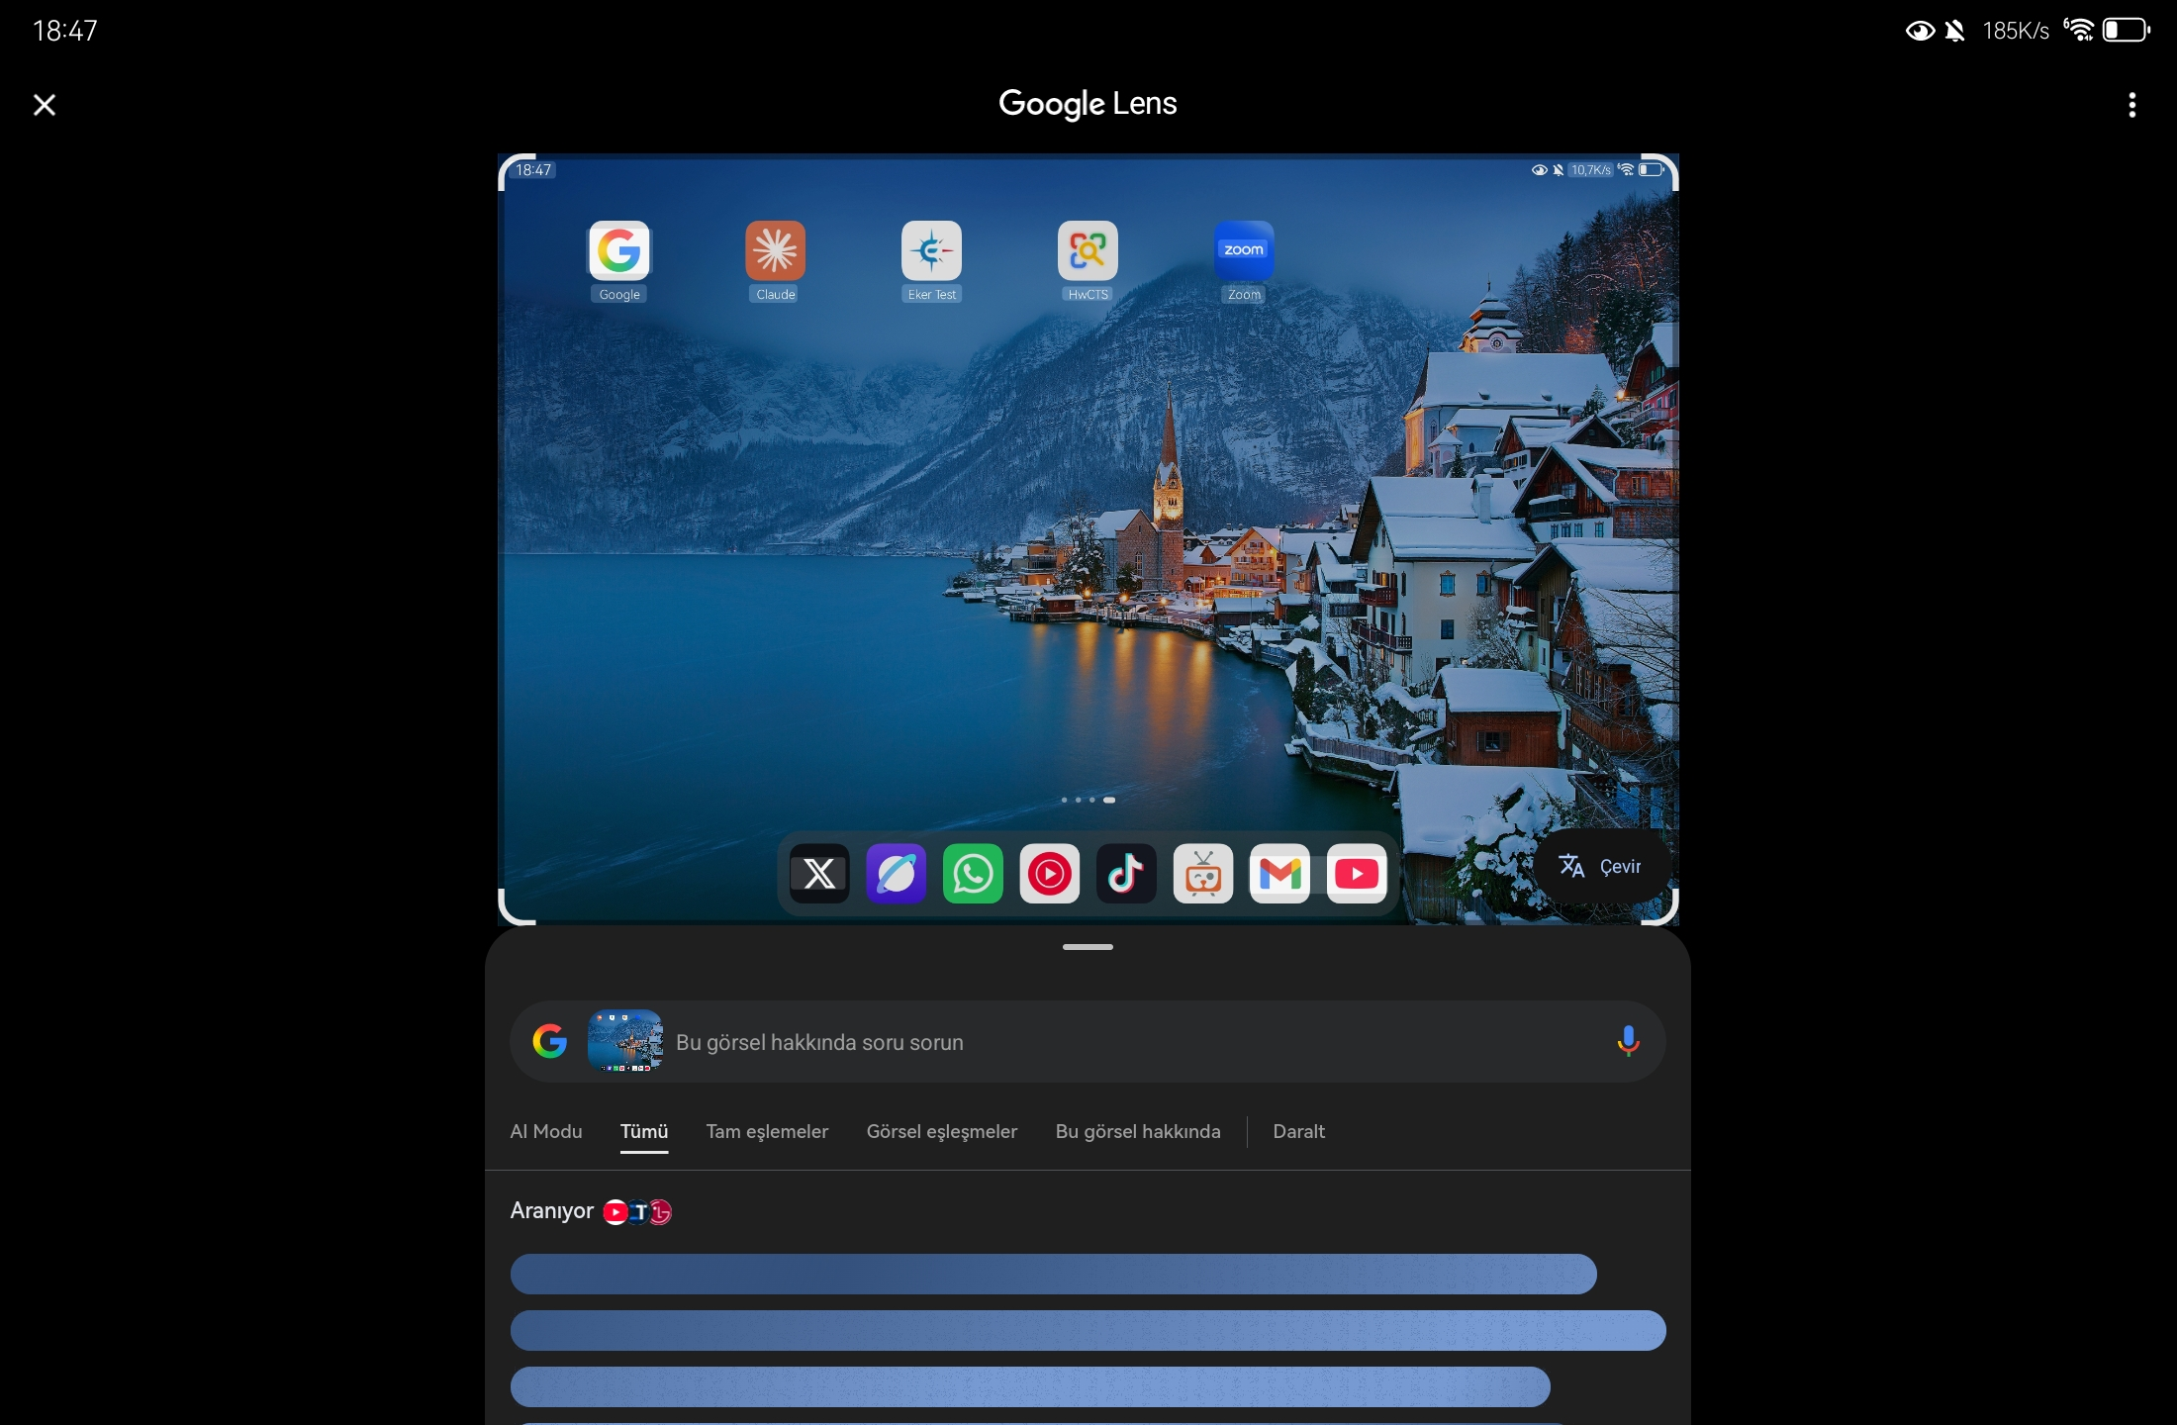Select the TikTok dock icon
This screenshot has width=2177, height=1425.
1126,874
